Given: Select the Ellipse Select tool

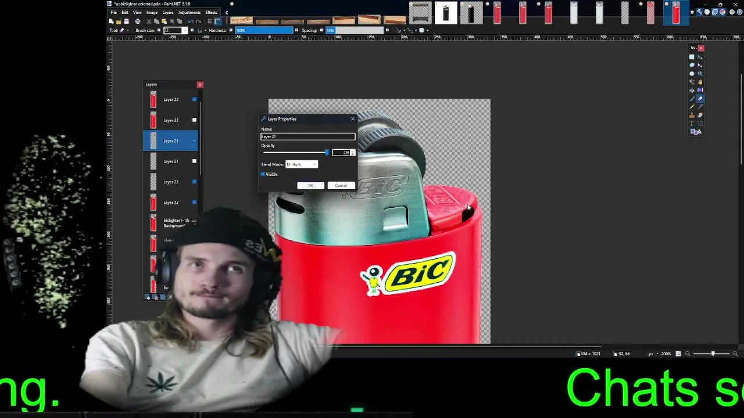Looking at the screenshot, I should pos(692,74).
